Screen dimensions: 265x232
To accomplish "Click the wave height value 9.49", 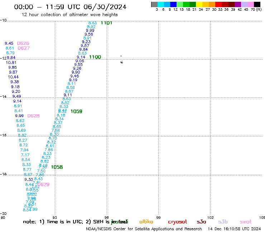I will click(16, 96).
